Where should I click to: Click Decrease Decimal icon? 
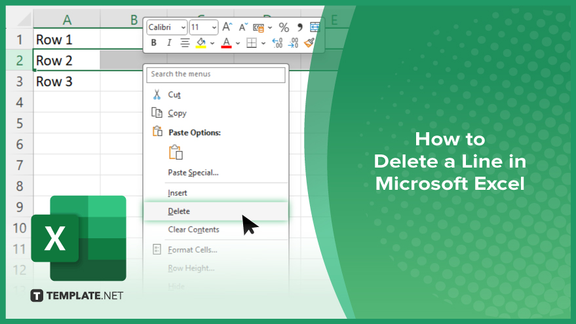click(293, 43)
